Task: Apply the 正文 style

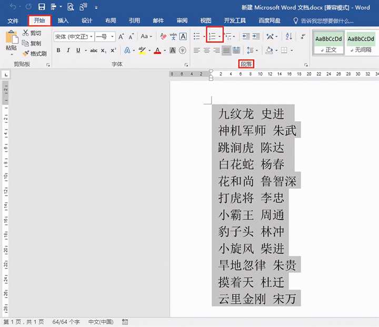Action: (x=329, y=42)
